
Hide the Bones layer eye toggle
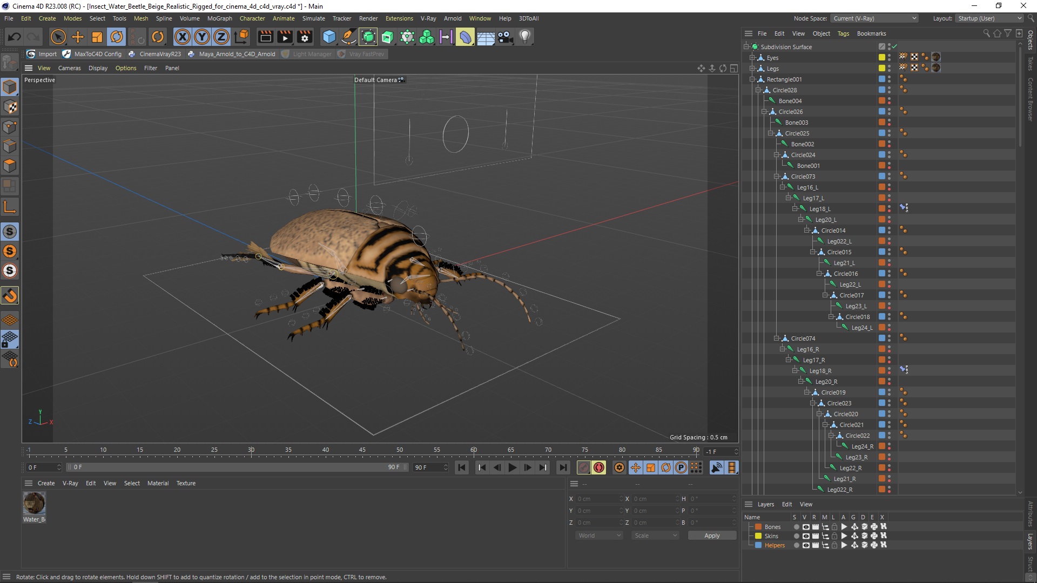[806, 527]
